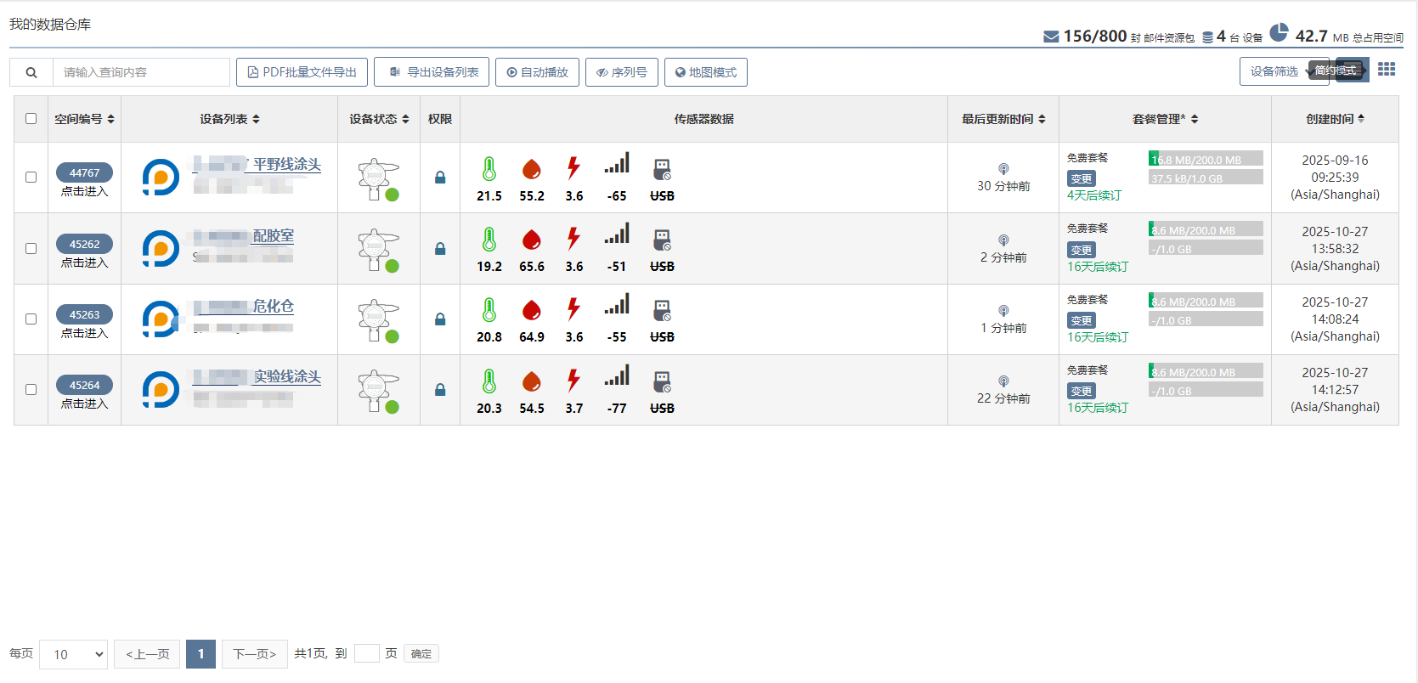Switch to grid view mode icon
Image resolution: width=1418 pixels, height=683 pixels.
[1386, 70]
